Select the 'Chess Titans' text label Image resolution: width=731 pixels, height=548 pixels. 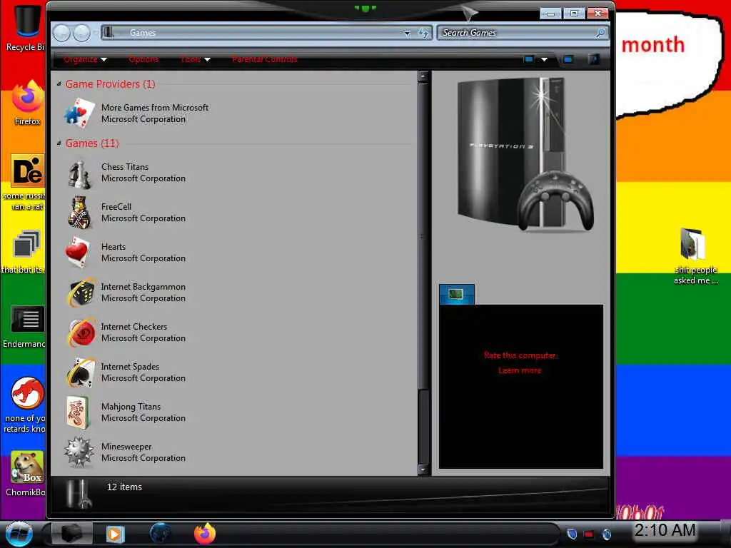125,167
